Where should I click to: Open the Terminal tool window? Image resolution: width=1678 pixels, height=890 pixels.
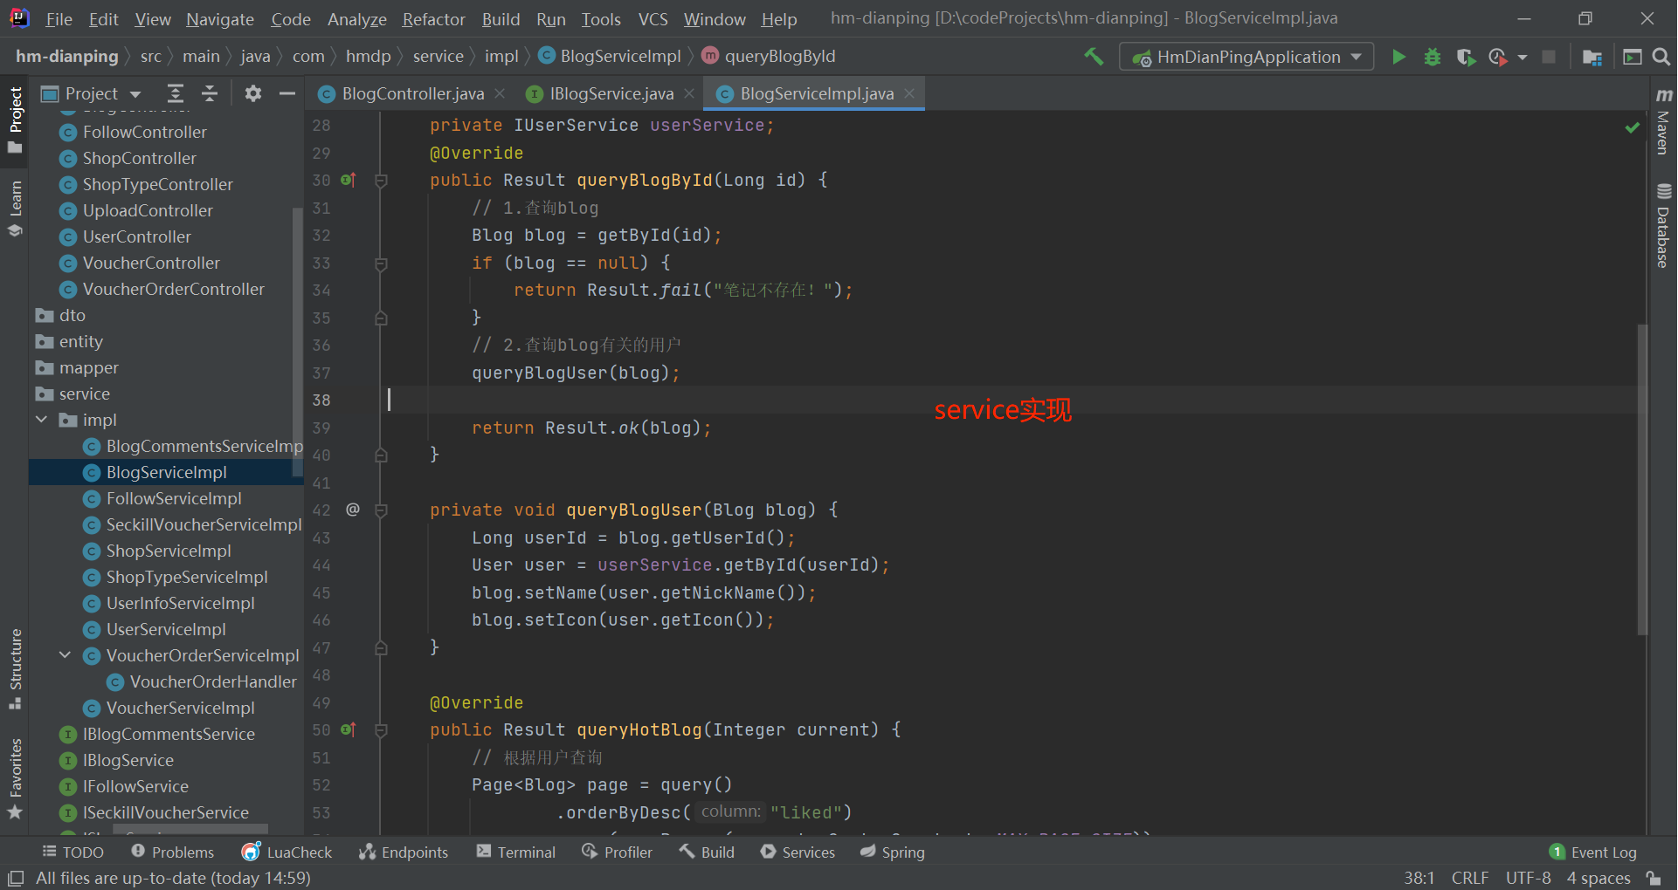click(516, 852)
